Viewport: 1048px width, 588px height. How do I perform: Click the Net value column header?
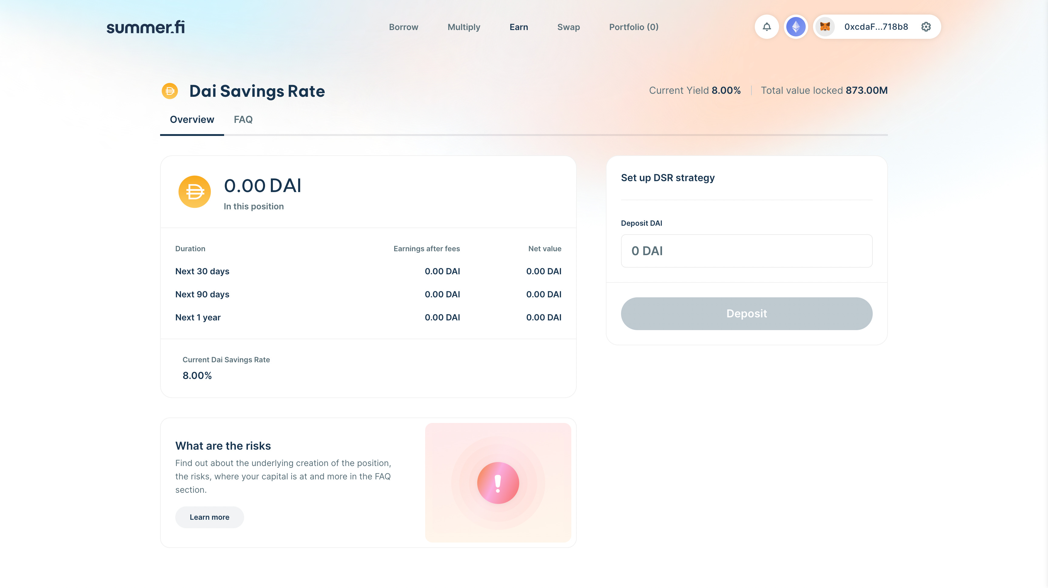click(545, 248)
